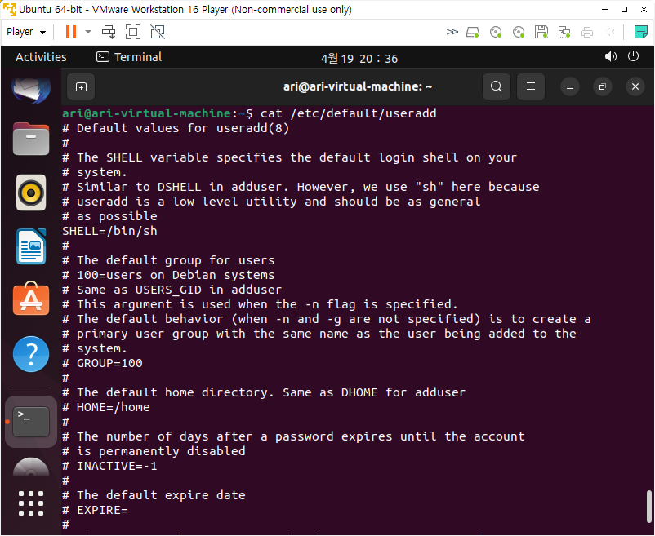Viewport: 655px width, 536px height.
Task: Open the clock and calendar panel
Action: [359, 58]
